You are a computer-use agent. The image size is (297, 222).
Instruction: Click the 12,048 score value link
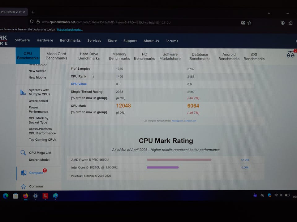point(245,160)
